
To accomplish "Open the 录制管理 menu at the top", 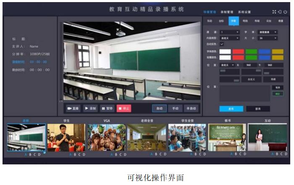I will (x=227, y=12).
